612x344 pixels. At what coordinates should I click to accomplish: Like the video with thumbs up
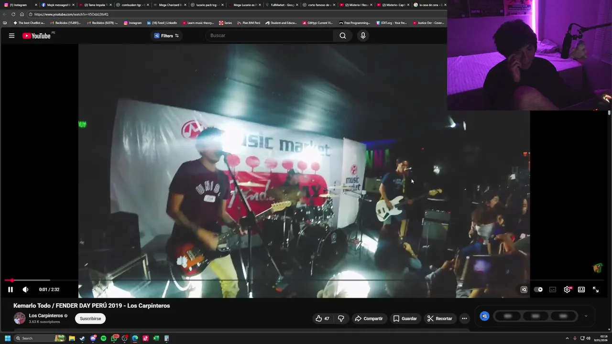pos(322,319)
